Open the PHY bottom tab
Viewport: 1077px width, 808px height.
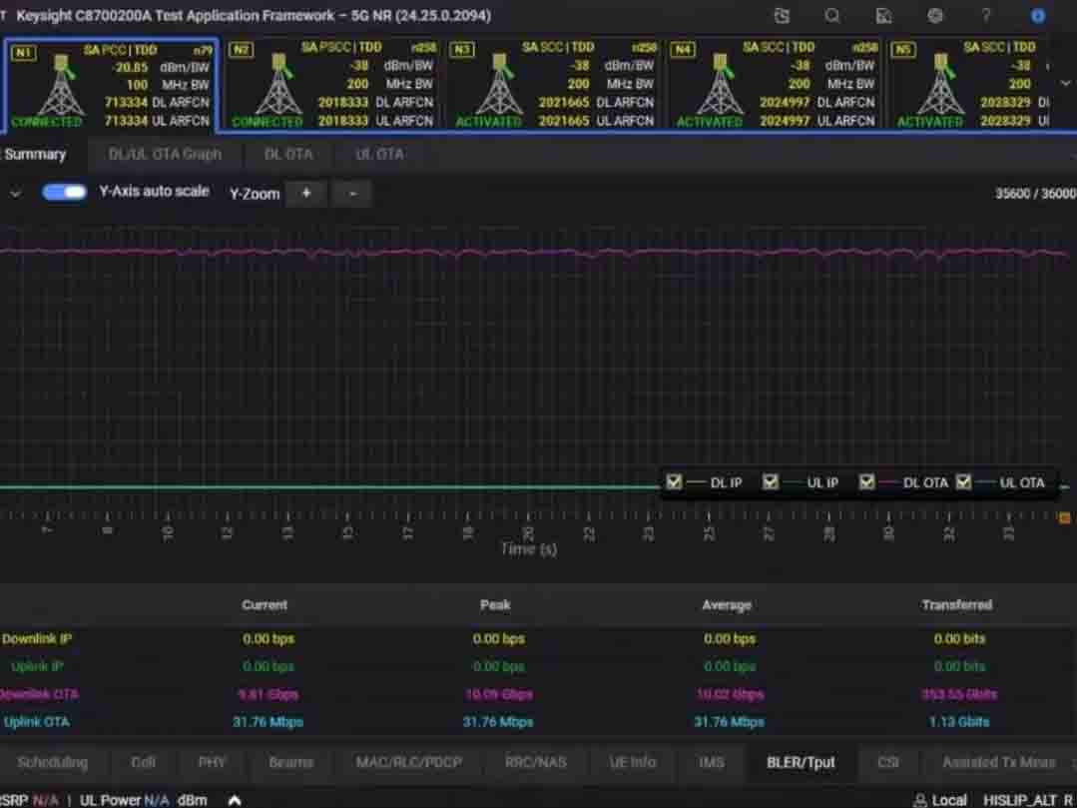pyautogui.click(x=212, y=763)
